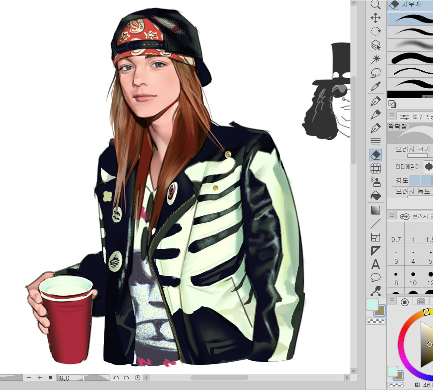The width and height of the screenshot is (433, 390).
Task: Select the Fill bucket tool
Action: click(376, 196)
